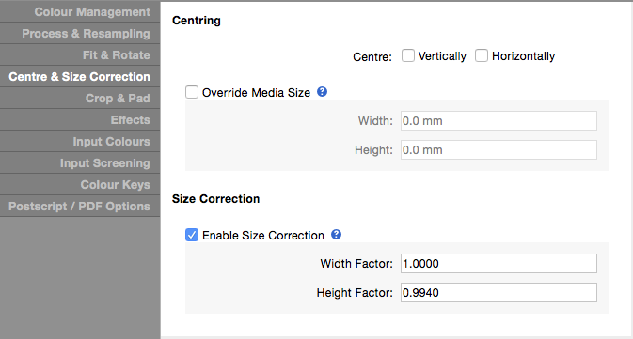
Task: Open help for Override Media Size
Action: coord(322,92)
